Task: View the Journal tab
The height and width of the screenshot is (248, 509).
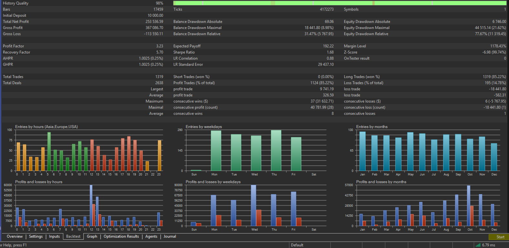Action: pos(170,236)
